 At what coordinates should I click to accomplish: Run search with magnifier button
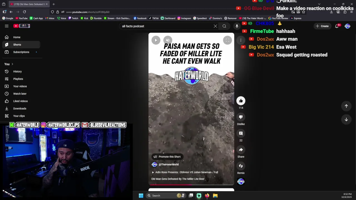click(x=224, y=26)
